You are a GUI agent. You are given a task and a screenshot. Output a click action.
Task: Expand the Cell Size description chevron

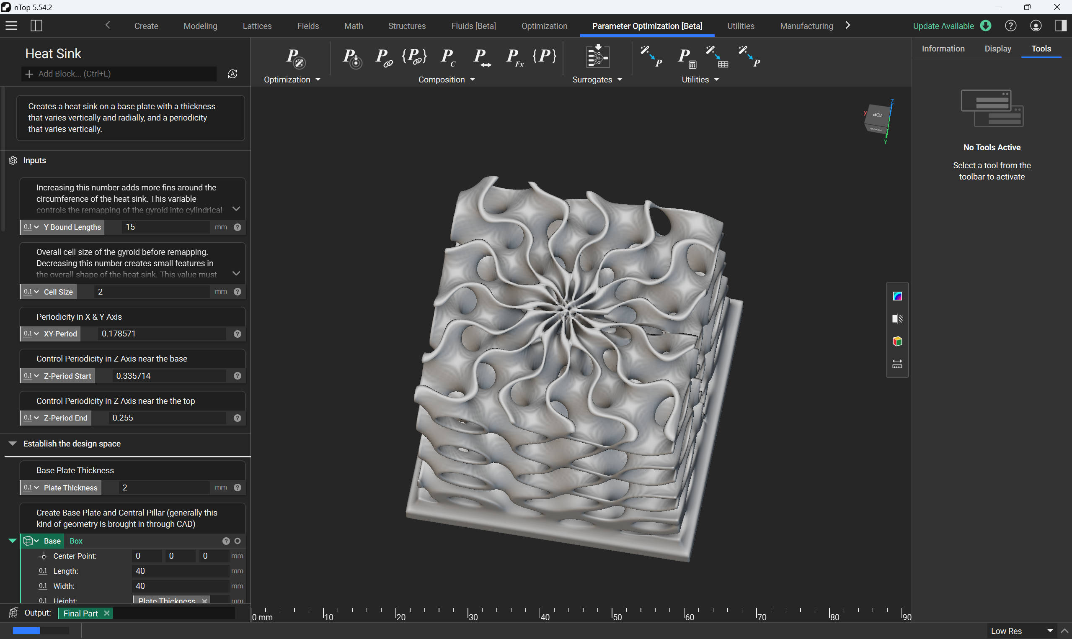[x=236, y=273]
